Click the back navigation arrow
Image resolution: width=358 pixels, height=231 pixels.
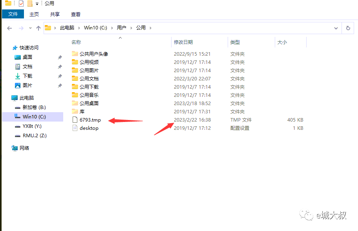(x=9, y=28)
